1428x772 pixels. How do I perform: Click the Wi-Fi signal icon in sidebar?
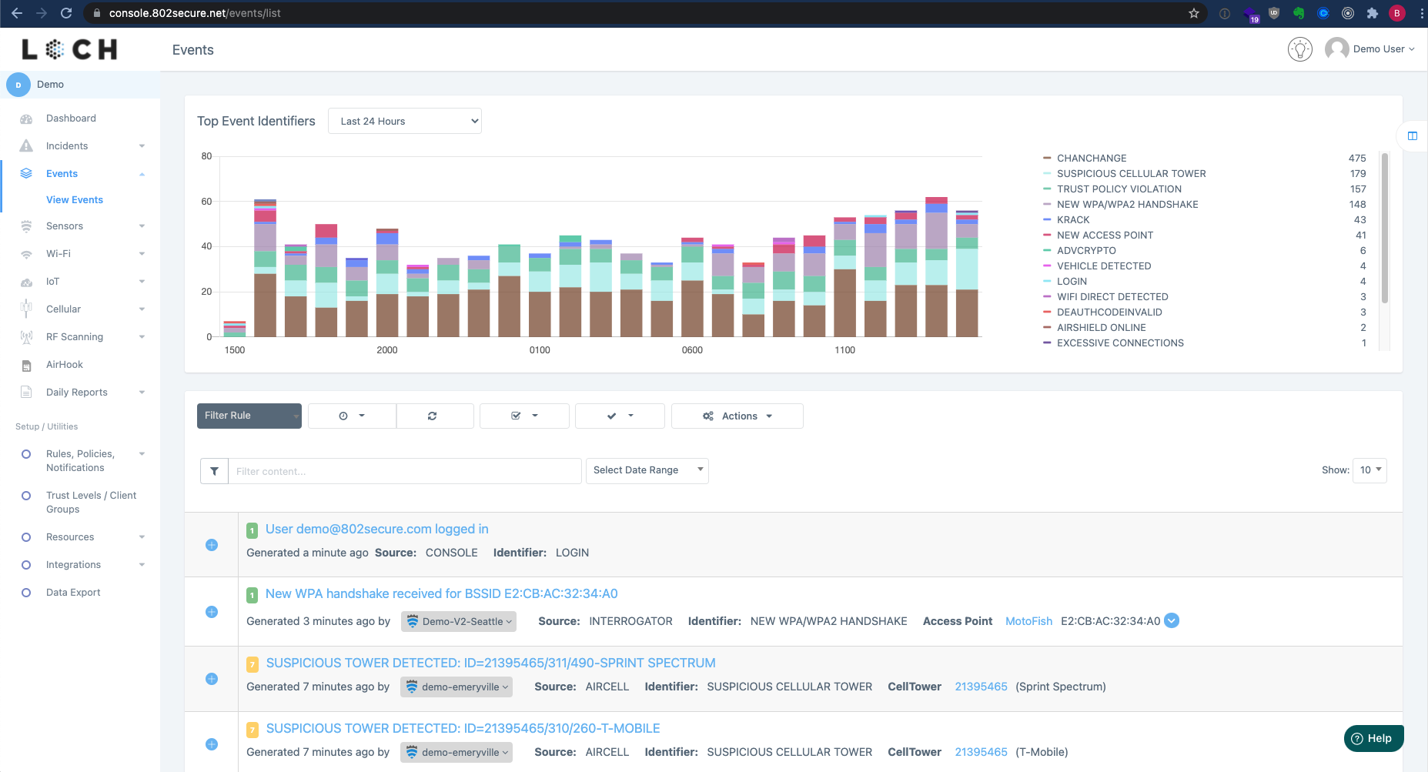click(x=26, y=254)
